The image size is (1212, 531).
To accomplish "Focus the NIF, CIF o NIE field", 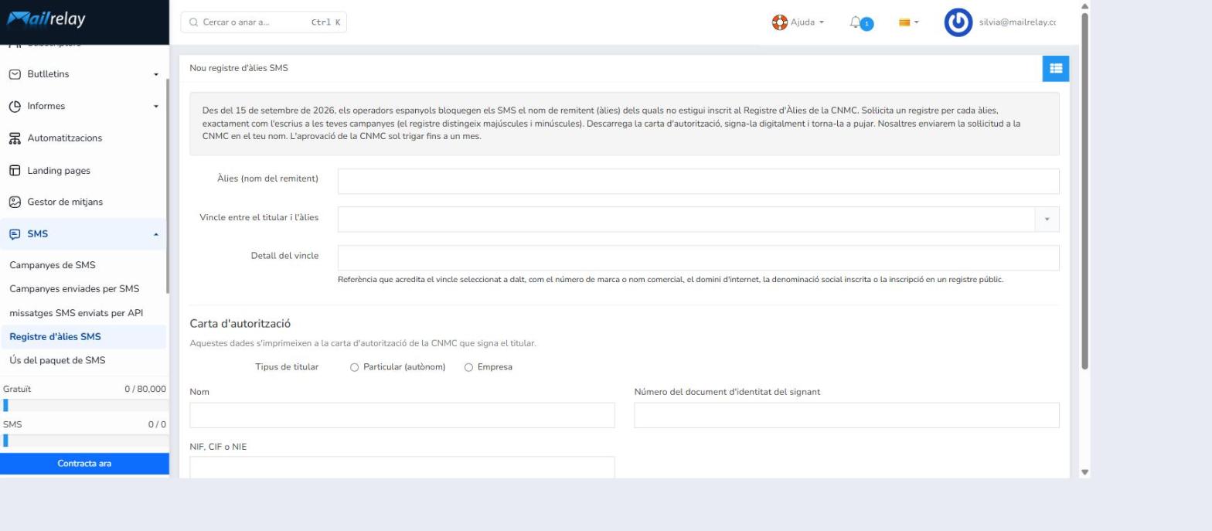I will click(402, 467).
